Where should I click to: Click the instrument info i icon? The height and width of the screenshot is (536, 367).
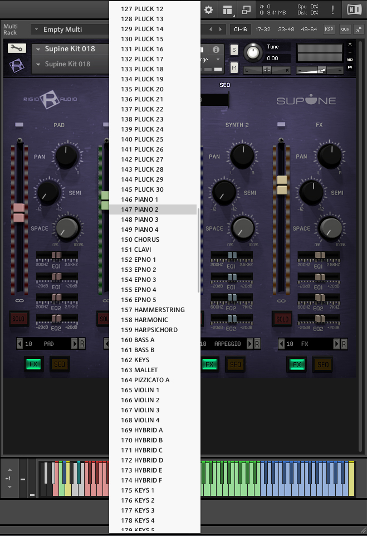(216, 50)
